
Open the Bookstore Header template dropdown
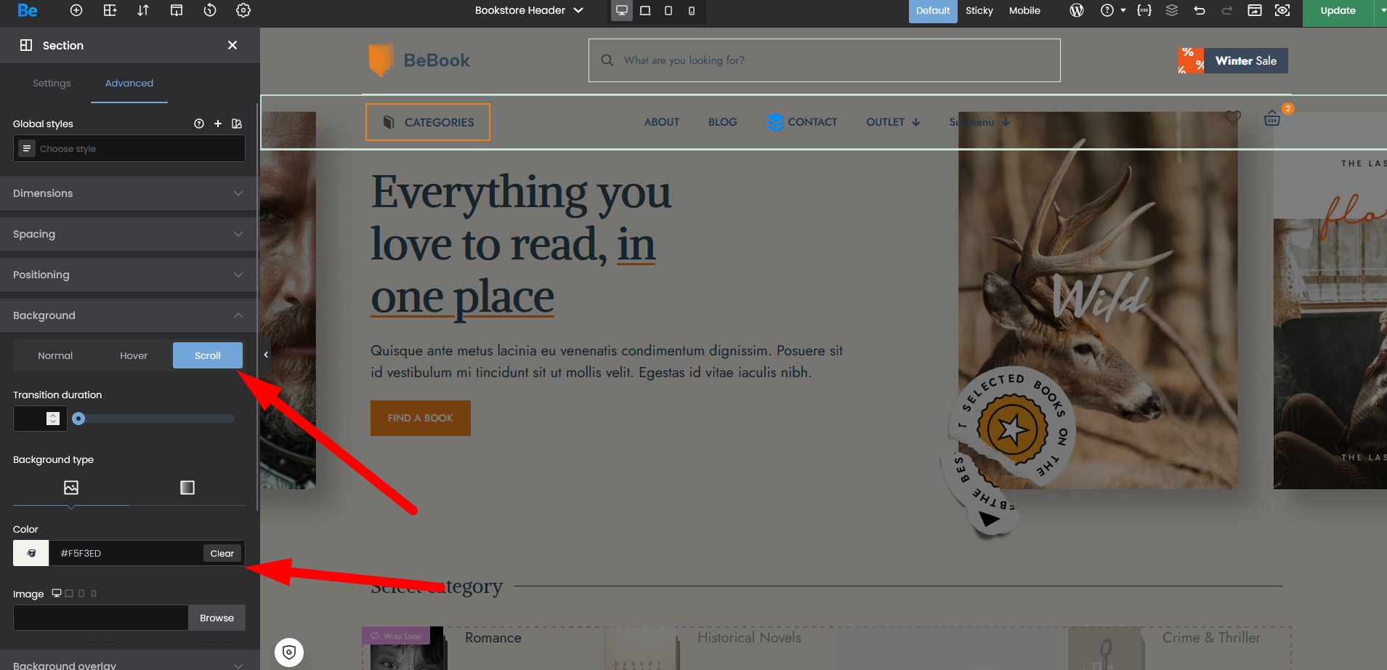pyautogui.click(x=529, y=10)
